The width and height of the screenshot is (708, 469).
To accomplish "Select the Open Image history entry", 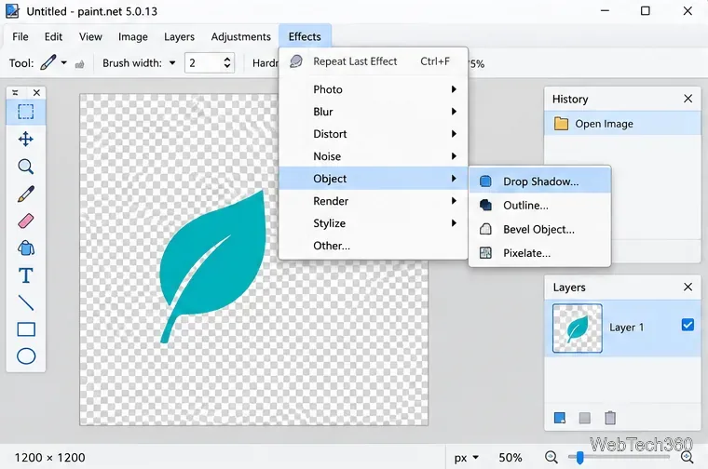I will (622, 124).
